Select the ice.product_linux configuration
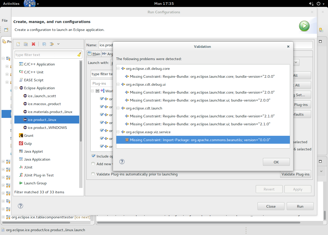 pos(47,120)
